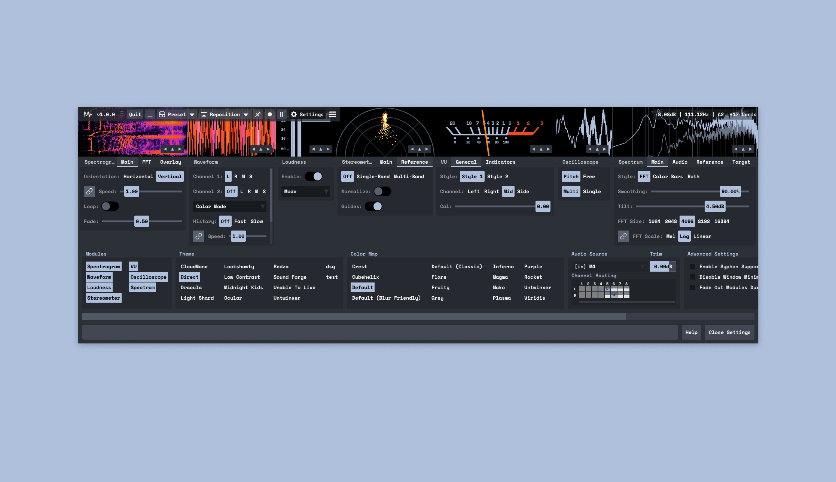Screen dimensions: 836x482
Task: Click the link icon beside Waveform Speed
Action: pyautogui.click(x=199, y=236)
